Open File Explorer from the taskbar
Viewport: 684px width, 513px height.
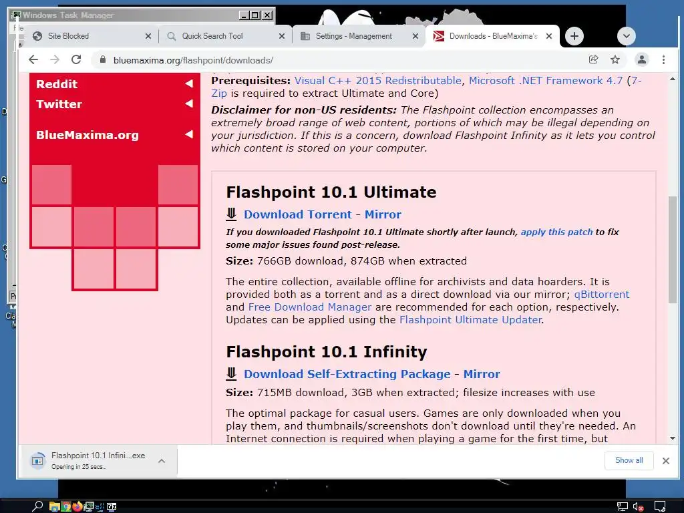click(x=54, y=506)
